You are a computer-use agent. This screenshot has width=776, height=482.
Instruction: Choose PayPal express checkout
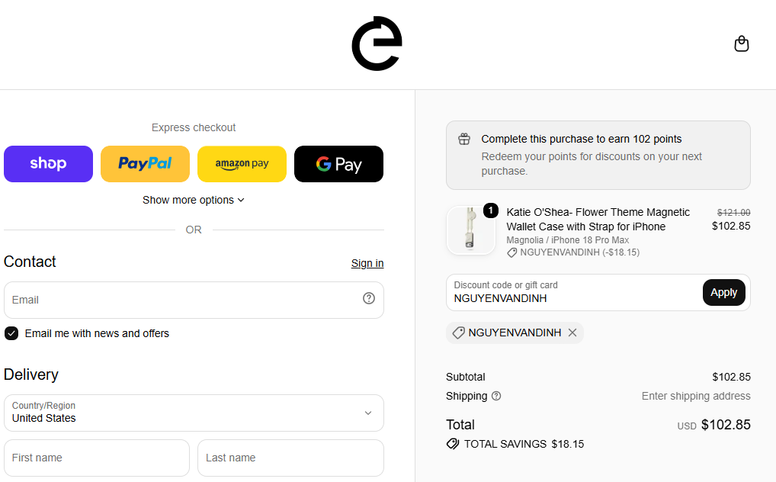(145, 164)
